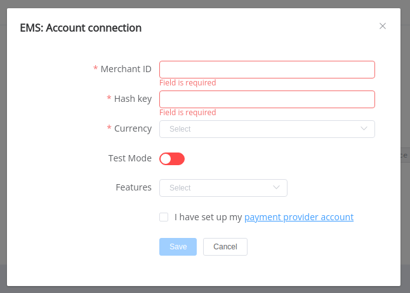The width and height of the screenshot is (410, 293).
Task: Click the "EMS: Account connection" dialog title
Action: click(81, 28)
